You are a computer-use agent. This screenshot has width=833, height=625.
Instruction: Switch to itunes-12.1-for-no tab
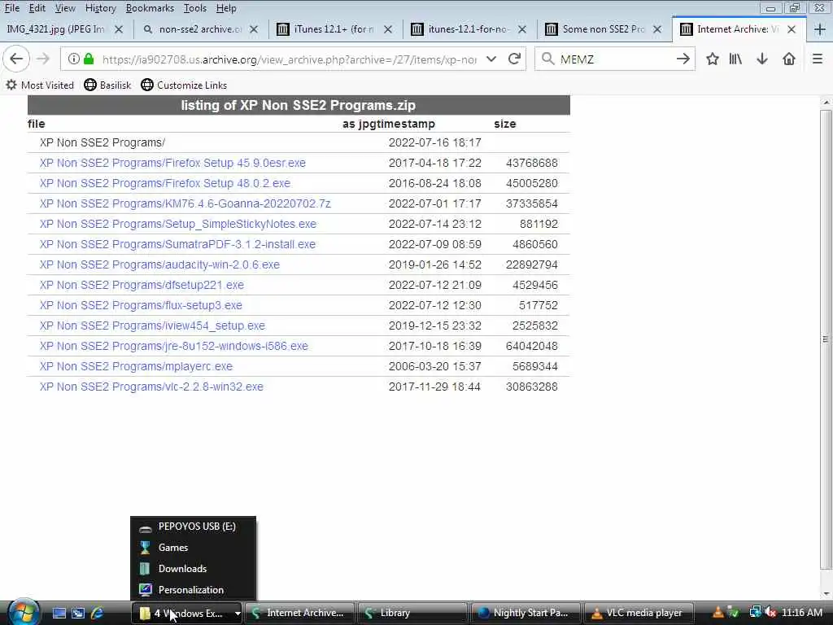(468, 29)
